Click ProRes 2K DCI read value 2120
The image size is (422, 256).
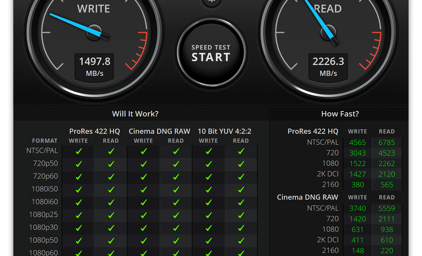click(387, 174)
